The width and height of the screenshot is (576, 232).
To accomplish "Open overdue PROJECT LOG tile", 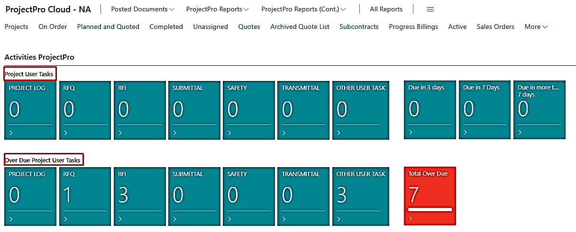I will pyautogui.click(x=30, y=196).
